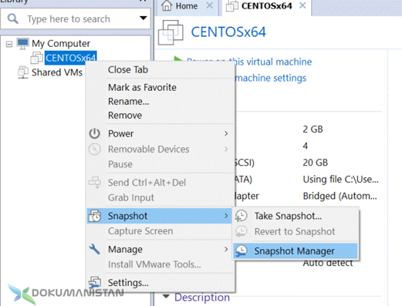Click the CENTOSx64 page title text

click(228, 32)
